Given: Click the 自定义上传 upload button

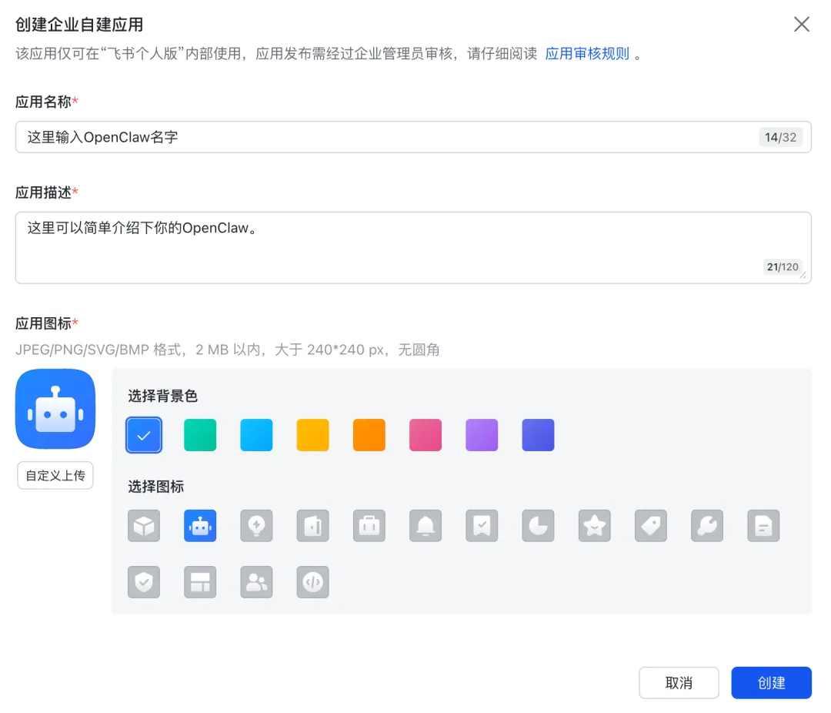Looking at the screenshot, I should [x=55, y=475].
